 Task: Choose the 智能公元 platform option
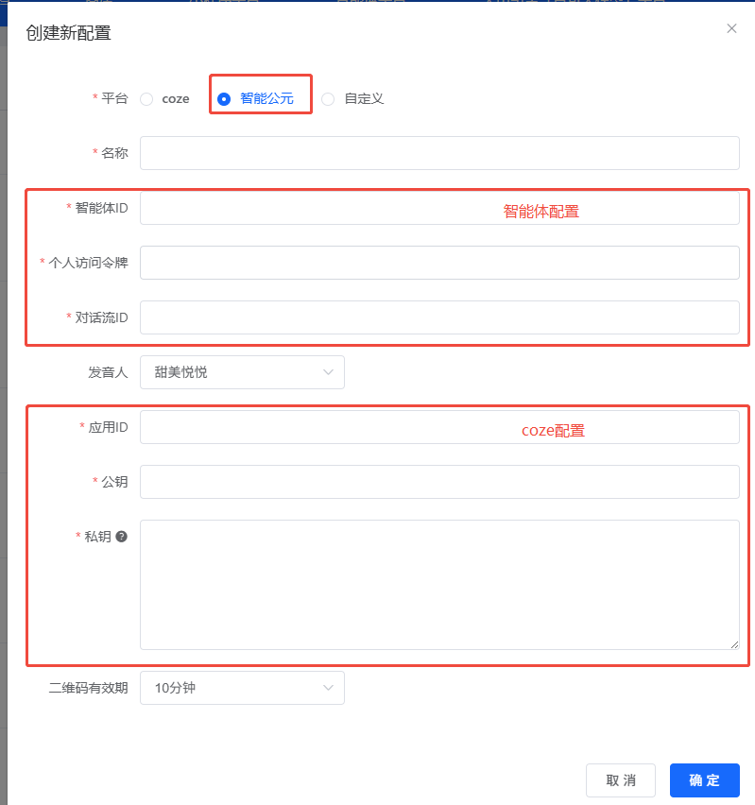click(224, 99)
